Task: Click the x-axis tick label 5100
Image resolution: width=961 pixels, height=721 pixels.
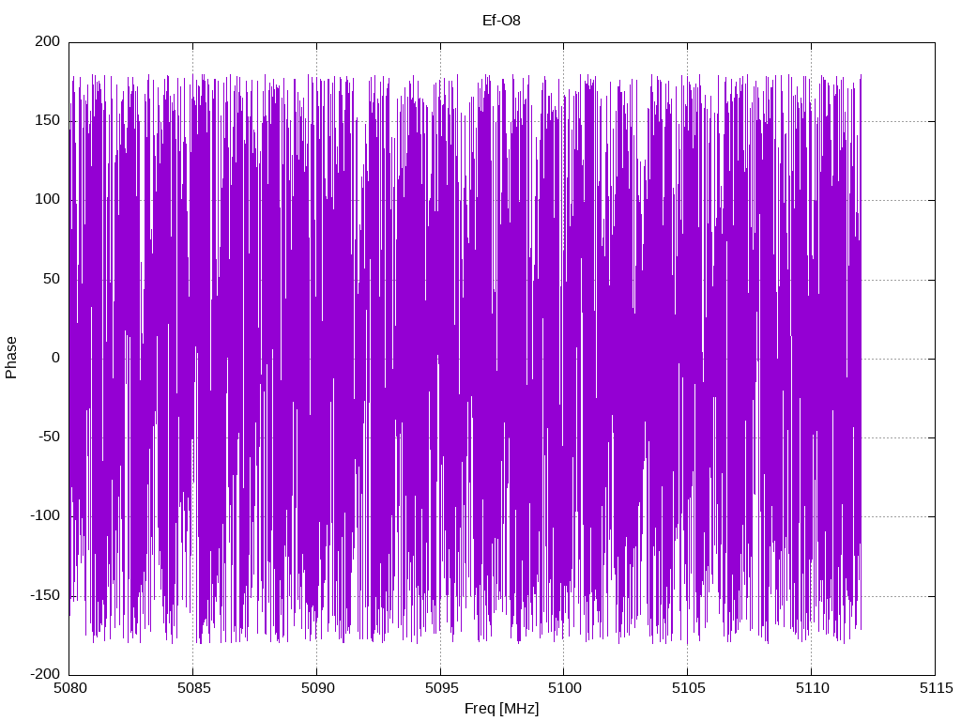Action: (564, 688)
